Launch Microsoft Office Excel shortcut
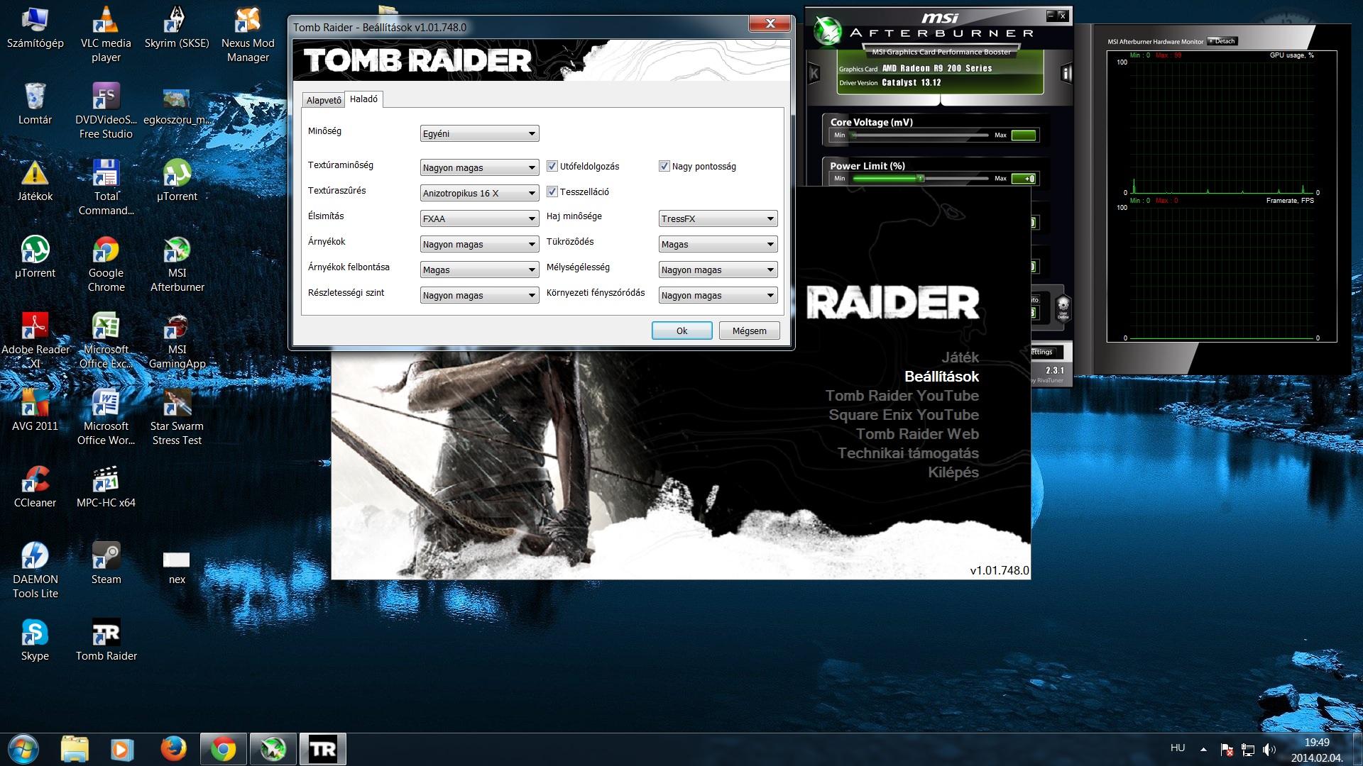Screen dimensions: 1363x766 [106, 341]
